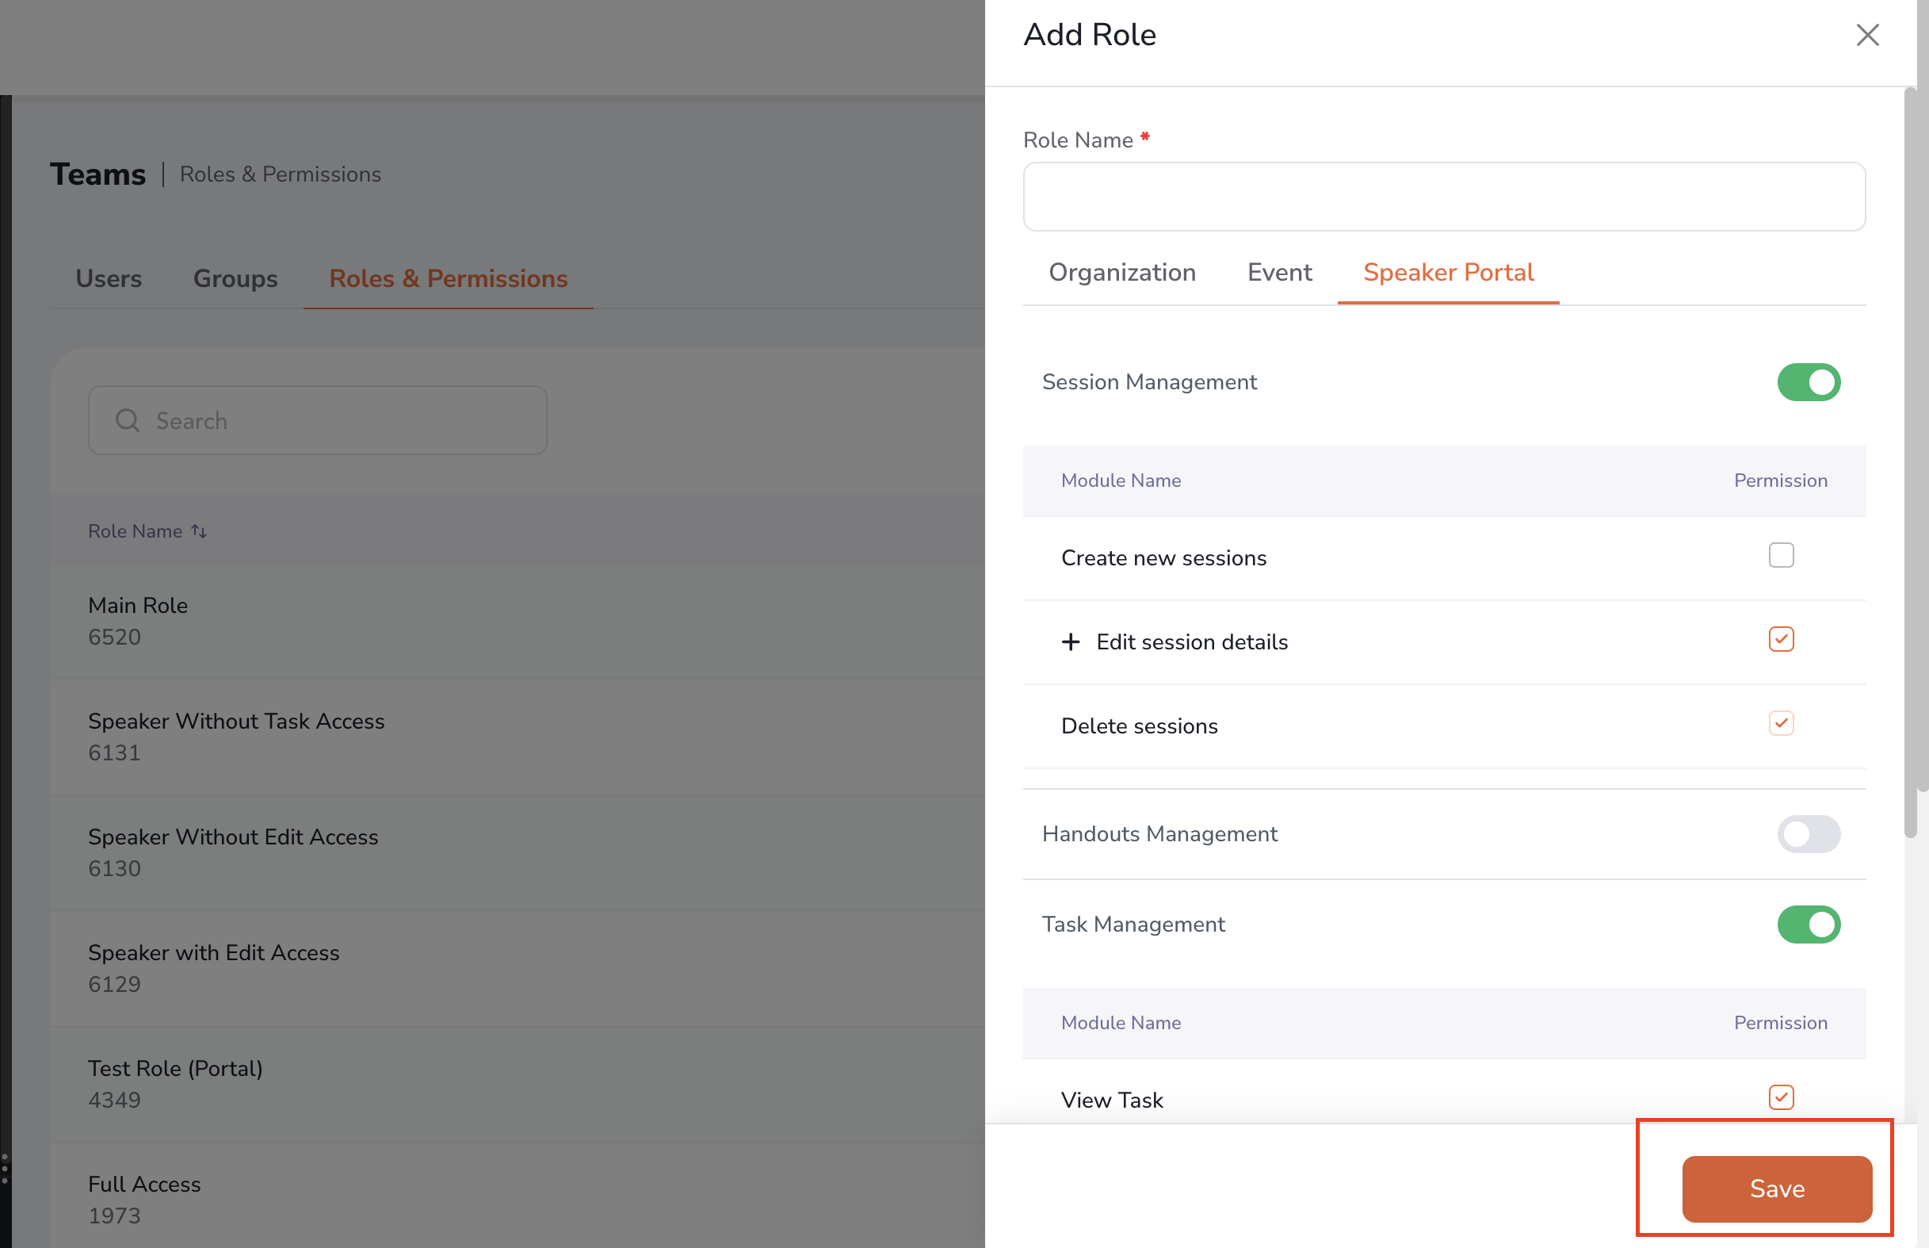This screenshot has height=1248, width=1929.
Task: Sort by Role Name arrows icon
Action: click(x=199, y=531)
